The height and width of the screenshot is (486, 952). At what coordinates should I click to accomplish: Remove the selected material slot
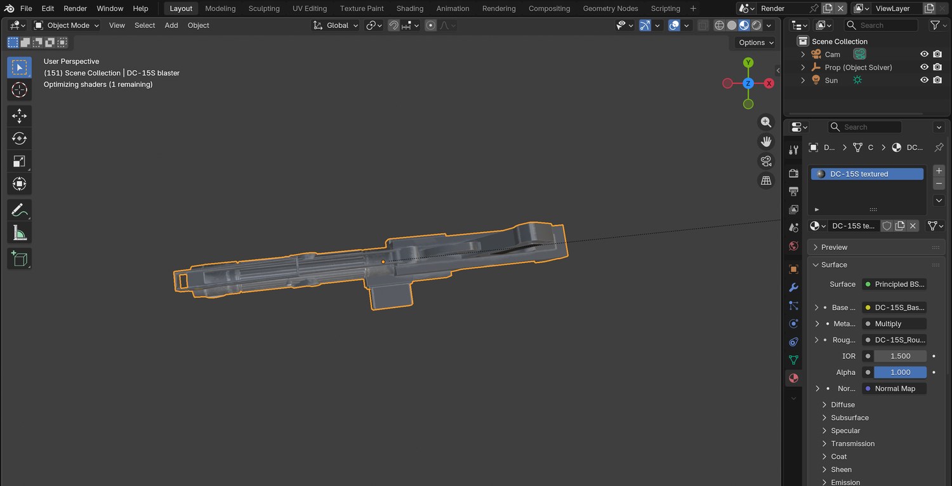click(x=939, y=184)
